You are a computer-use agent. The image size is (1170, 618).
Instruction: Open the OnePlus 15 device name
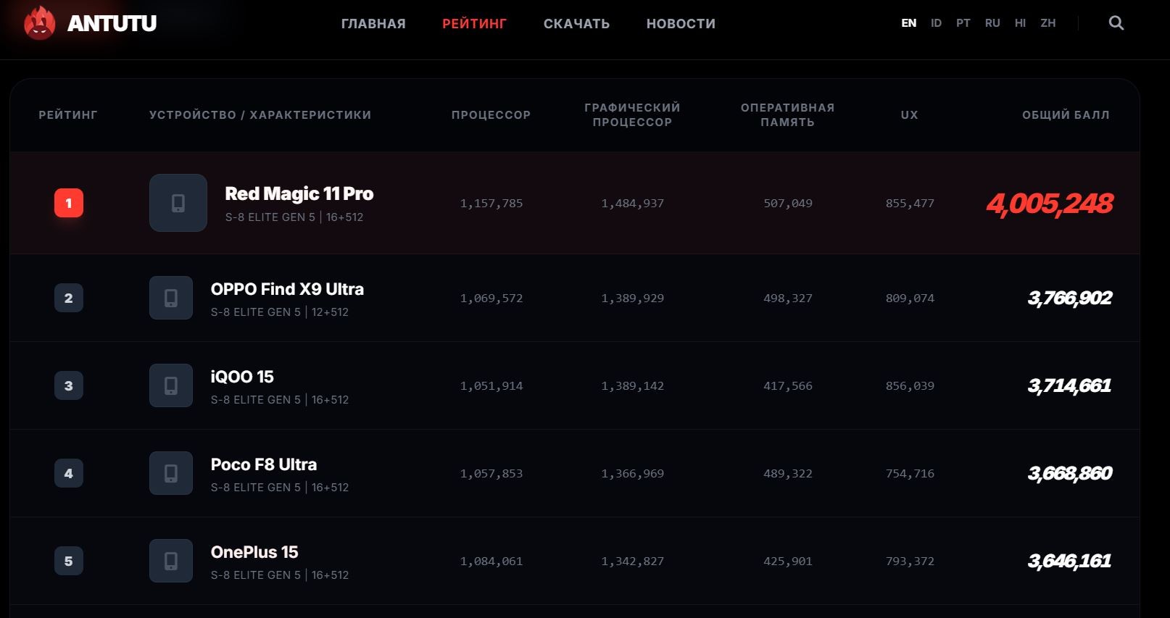click(254, 552)
